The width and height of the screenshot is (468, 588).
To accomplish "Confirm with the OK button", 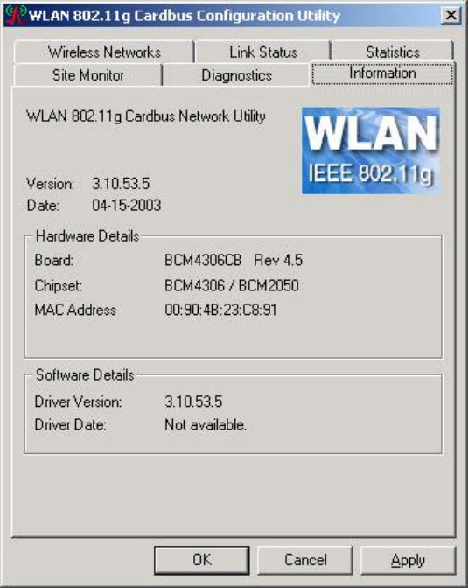I will click(202, 560).
